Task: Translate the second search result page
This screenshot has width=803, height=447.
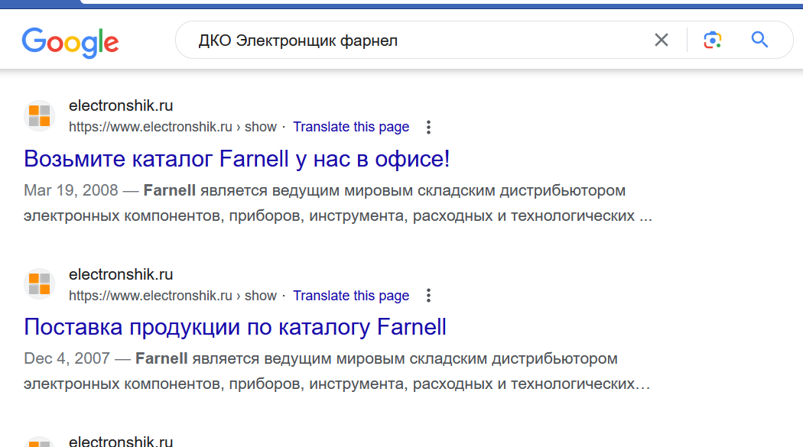Action: click(x=351, y=296)
